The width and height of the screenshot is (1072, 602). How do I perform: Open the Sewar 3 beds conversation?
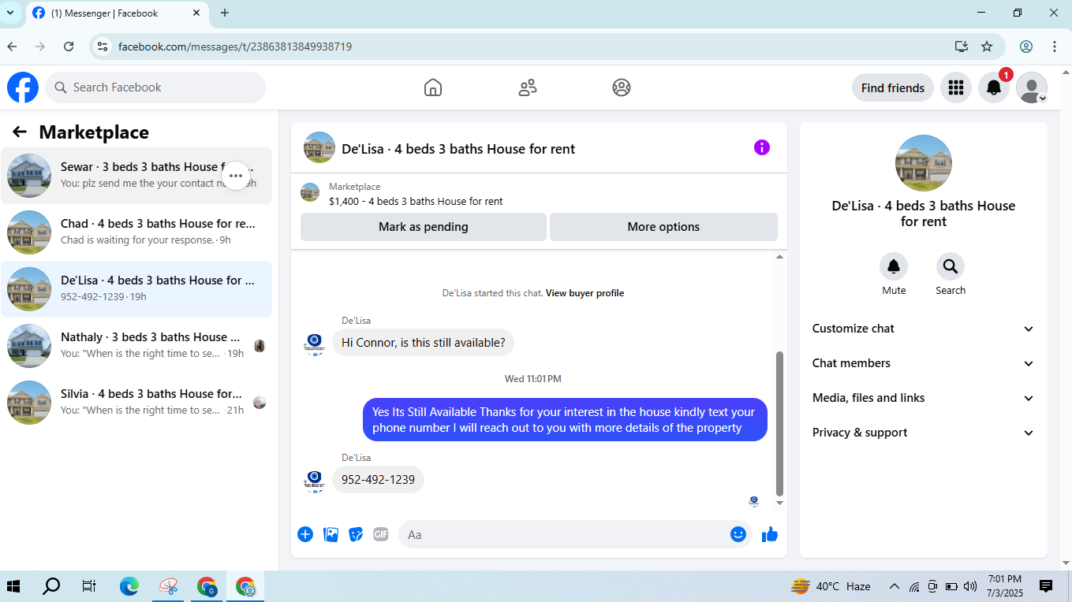point(136,176)
